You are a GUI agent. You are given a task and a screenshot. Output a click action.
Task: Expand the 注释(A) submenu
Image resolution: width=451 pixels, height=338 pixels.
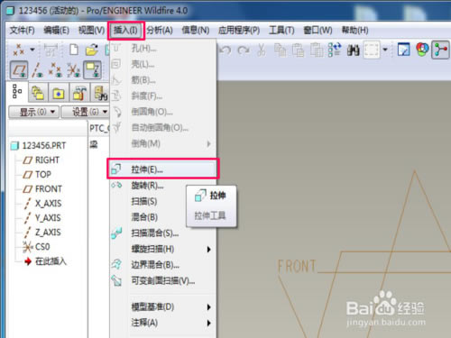162,323
